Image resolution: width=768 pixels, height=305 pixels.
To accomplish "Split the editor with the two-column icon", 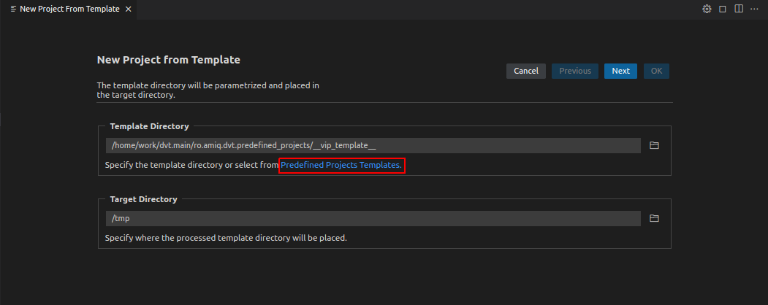I will coord(739,9).
